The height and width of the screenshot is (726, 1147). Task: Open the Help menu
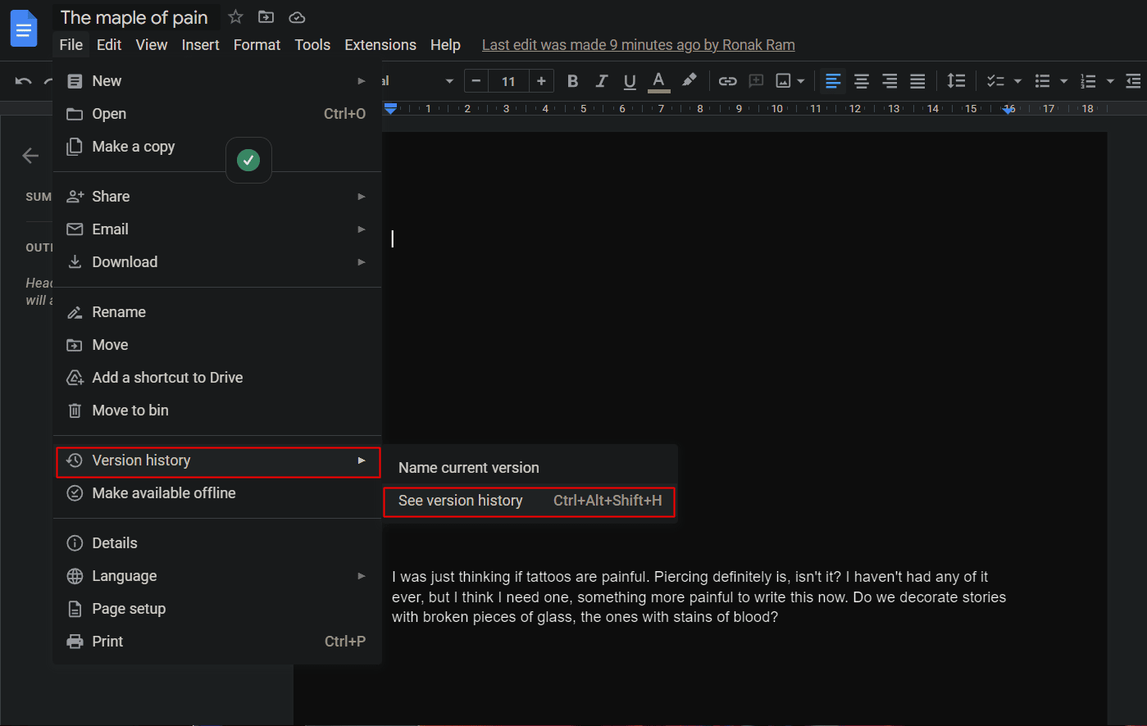coord(445,45)
